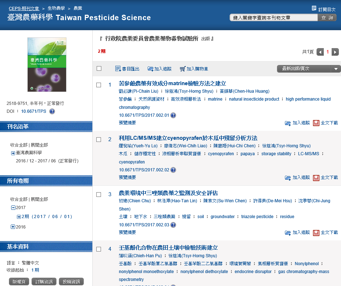Click tracking folder icon for article 2

point(288,178)
